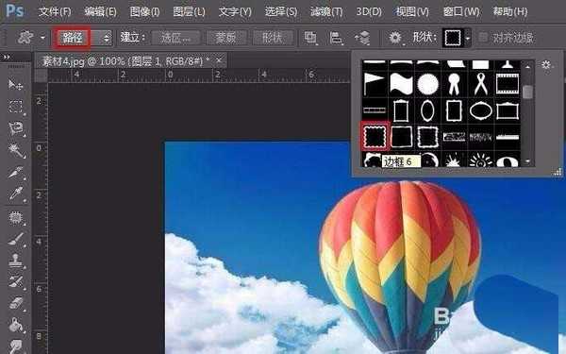Pick the award ribbon rosette shape

(x=454, y=84)
